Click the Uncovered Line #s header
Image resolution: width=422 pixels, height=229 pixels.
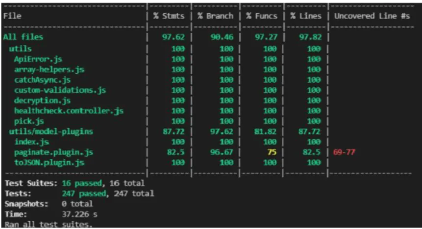[372, 16]
